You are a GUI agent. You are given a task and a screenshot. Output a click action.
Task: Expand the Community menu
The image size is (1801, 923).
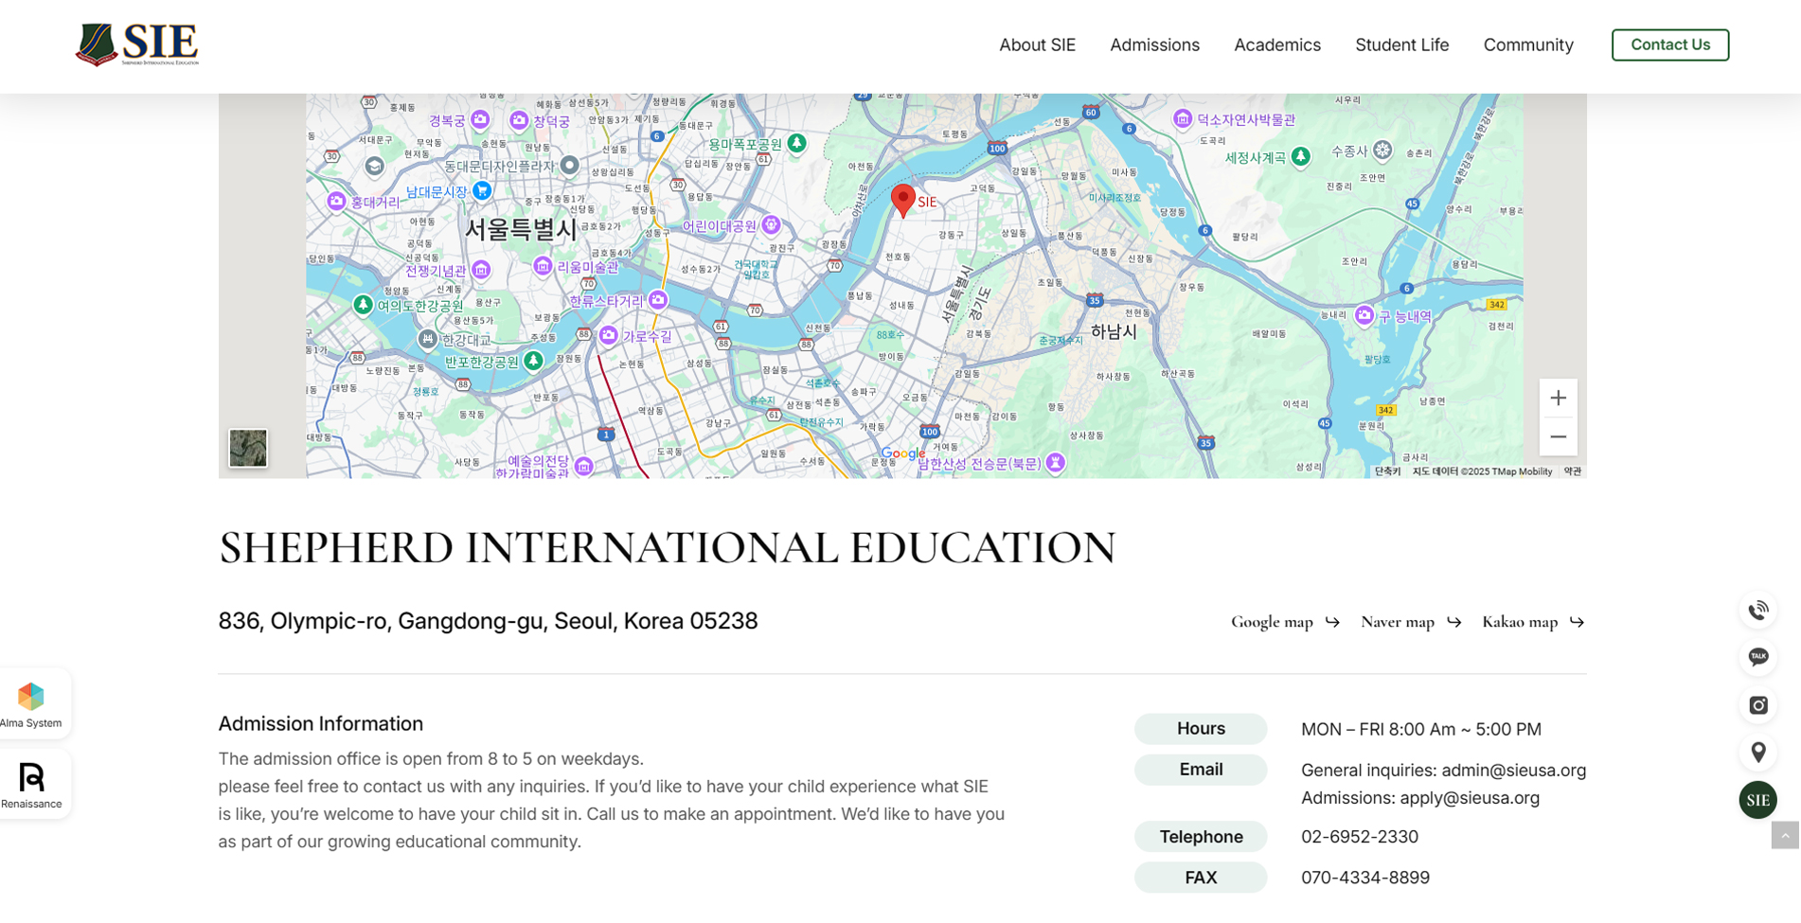(x=1527, y=45)
